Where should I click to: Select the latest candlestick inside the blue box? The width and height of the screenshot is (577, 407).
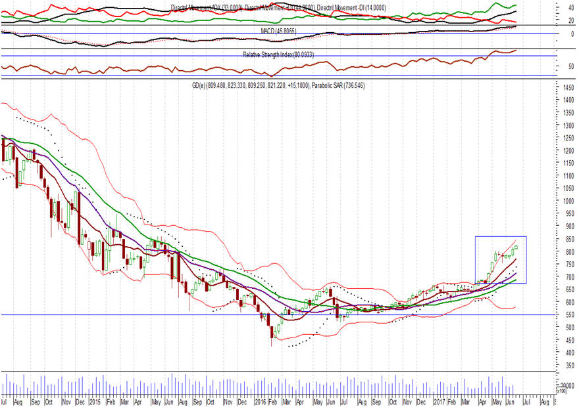tap(516, 247)
